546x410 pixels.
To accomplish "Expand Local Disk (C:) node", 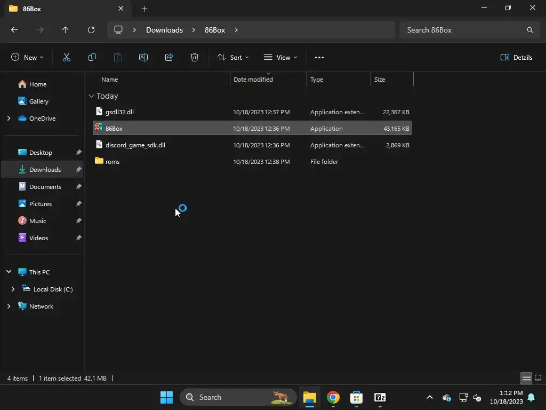I will pyautogui.click(x=13, y=289).
